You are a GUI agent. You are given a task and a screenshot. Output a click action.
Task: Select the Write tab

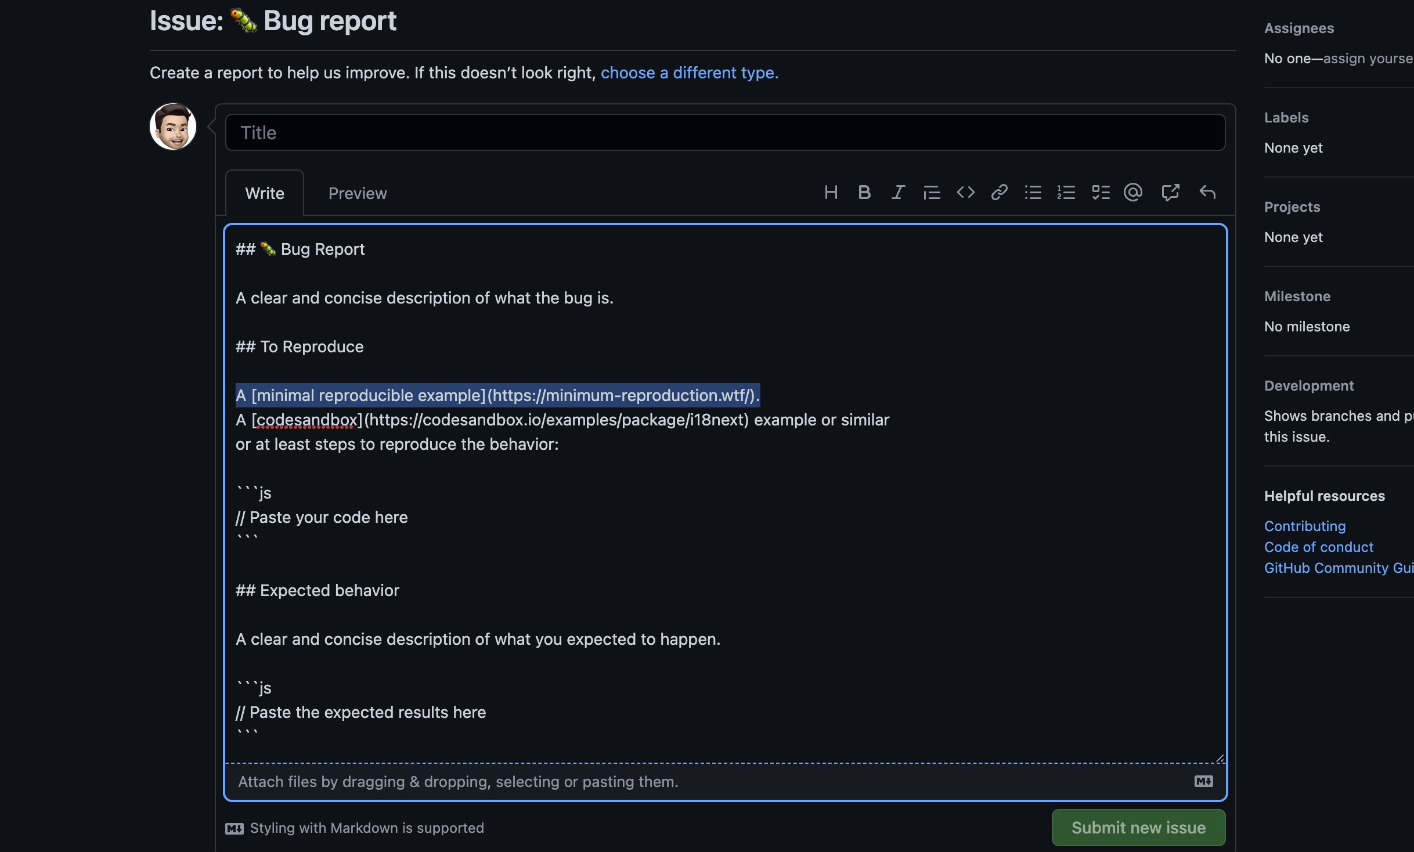[x=265, y=194]
